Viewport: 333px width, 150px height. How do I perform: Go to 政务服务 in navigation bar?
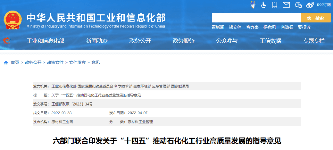point(183,41)
